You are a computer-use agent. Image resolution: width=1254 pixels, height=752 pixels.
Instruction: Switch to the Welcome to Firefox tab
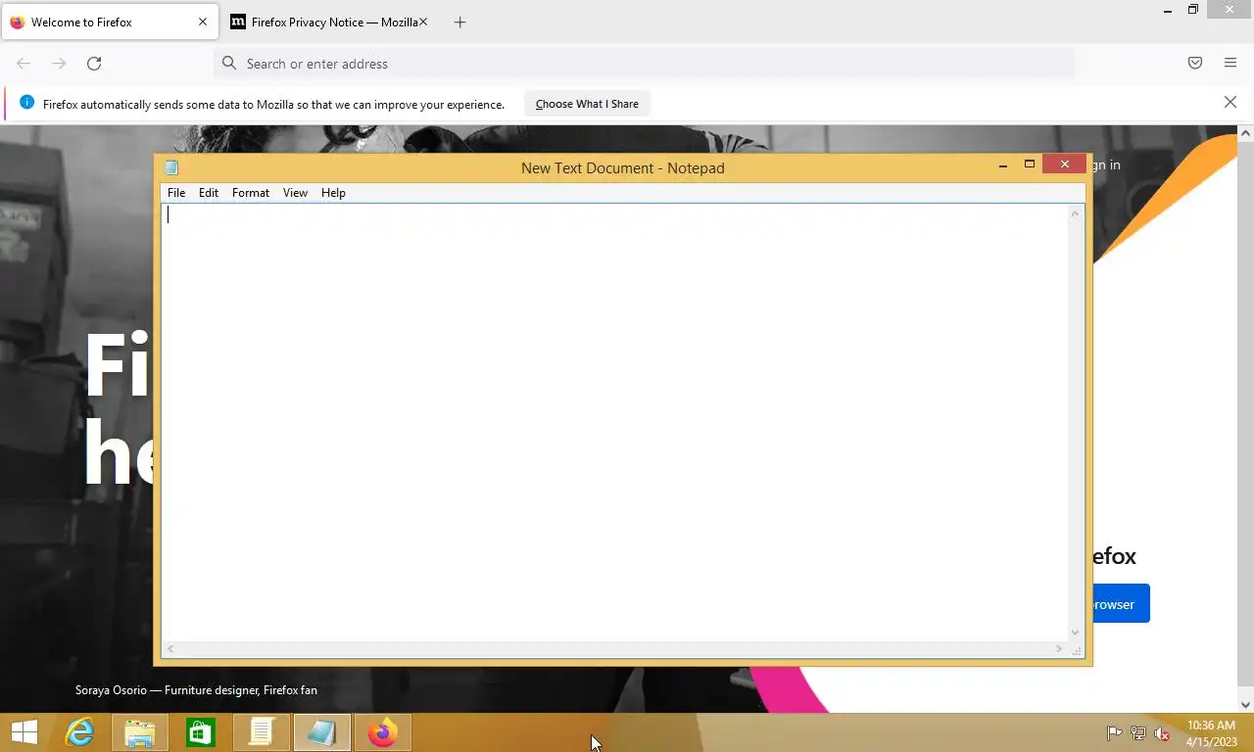pos(108,22)
